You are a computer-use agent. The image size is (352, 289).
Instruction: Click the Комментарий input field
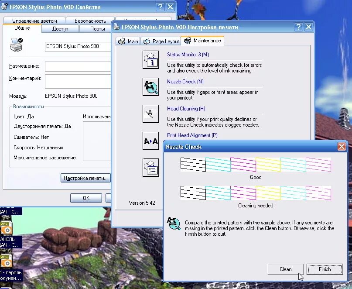(78, 81)
